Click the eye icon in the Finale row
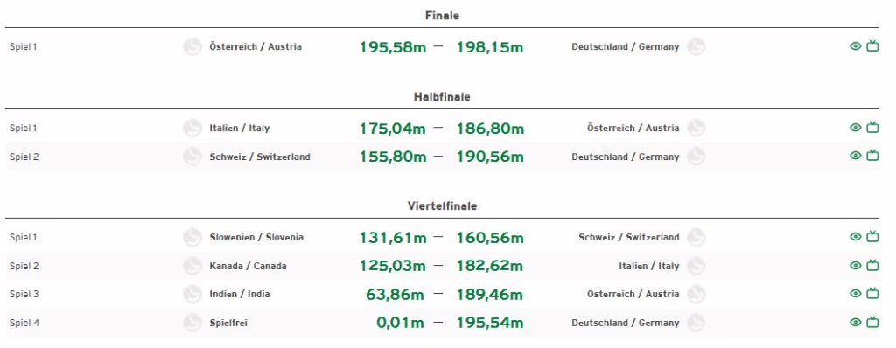Image resolution: width=896 pixels, height=348 pixels. (856, 46)
